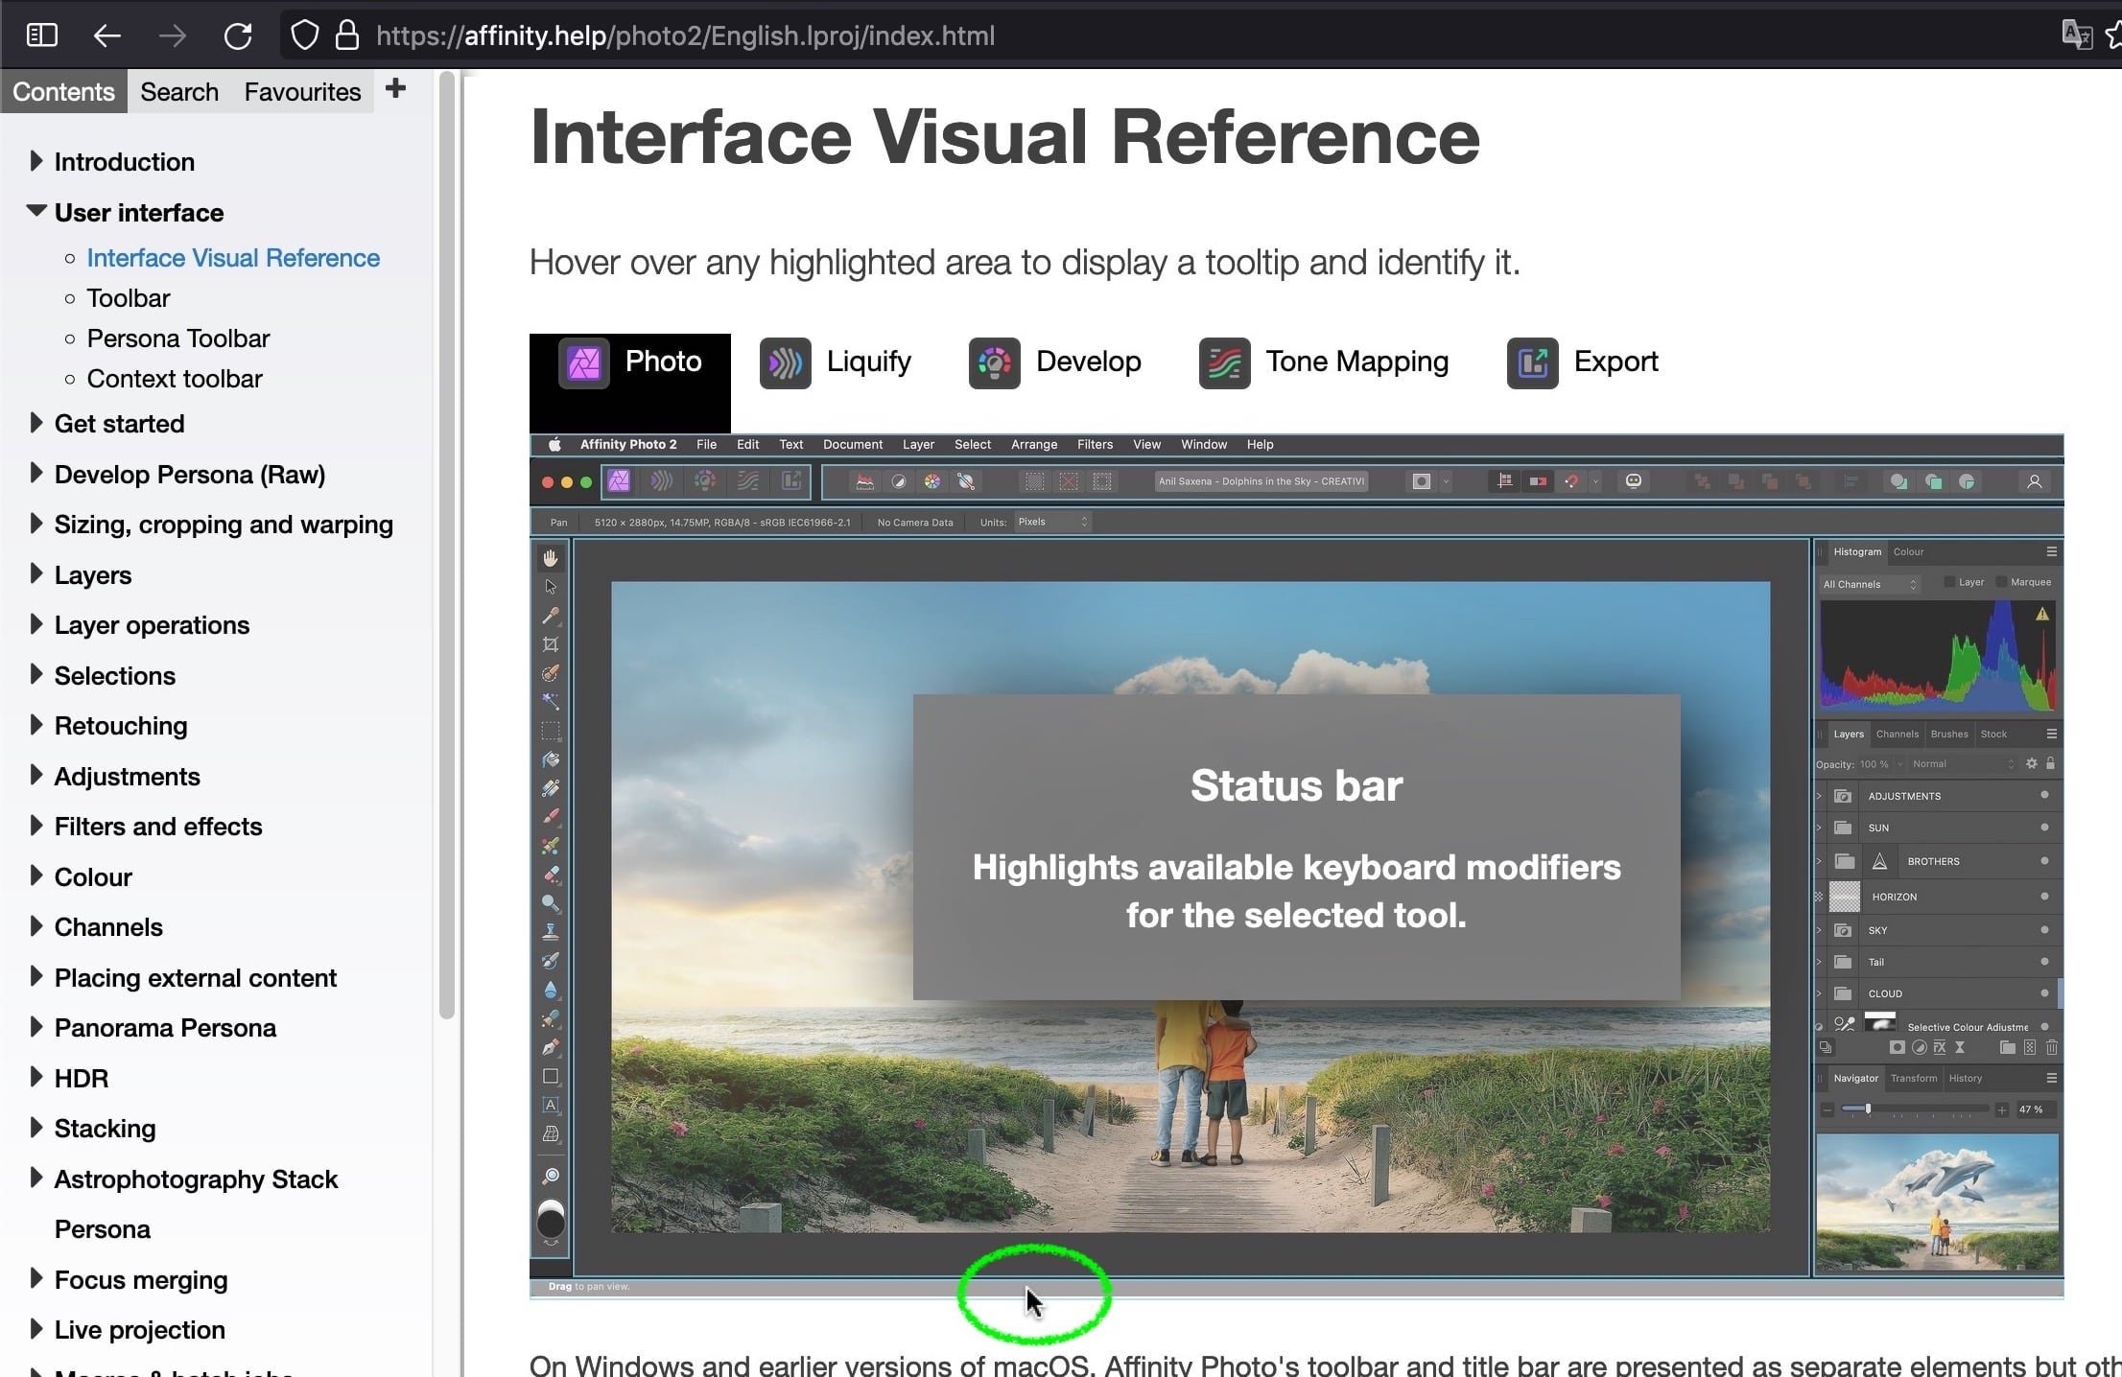Open the Assistant robot icon in toolbar
The height and width of the screenshot is (1377, 2122).
pos(1634,481)
